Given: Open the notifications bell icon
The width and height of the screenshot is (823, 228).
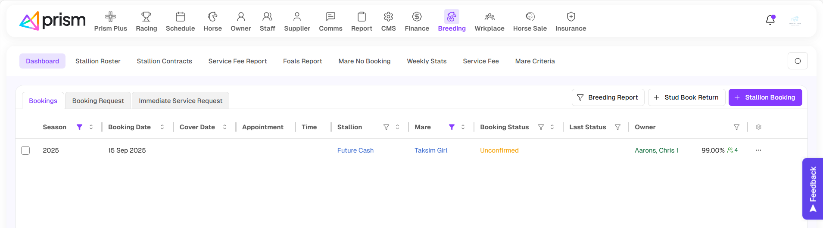Looking at the screenshot, I should (770, 20).
